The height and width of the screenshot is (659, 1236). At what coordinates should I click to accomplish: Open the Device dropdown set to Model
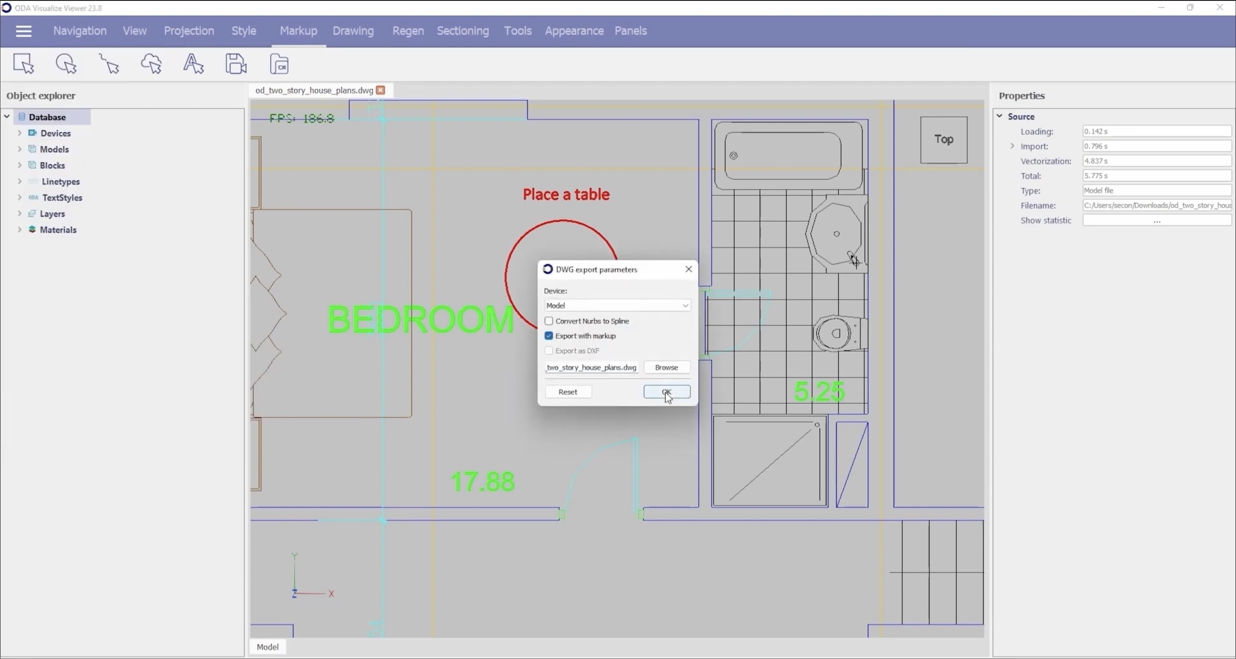pyautogui.click(x=618, y=305)
